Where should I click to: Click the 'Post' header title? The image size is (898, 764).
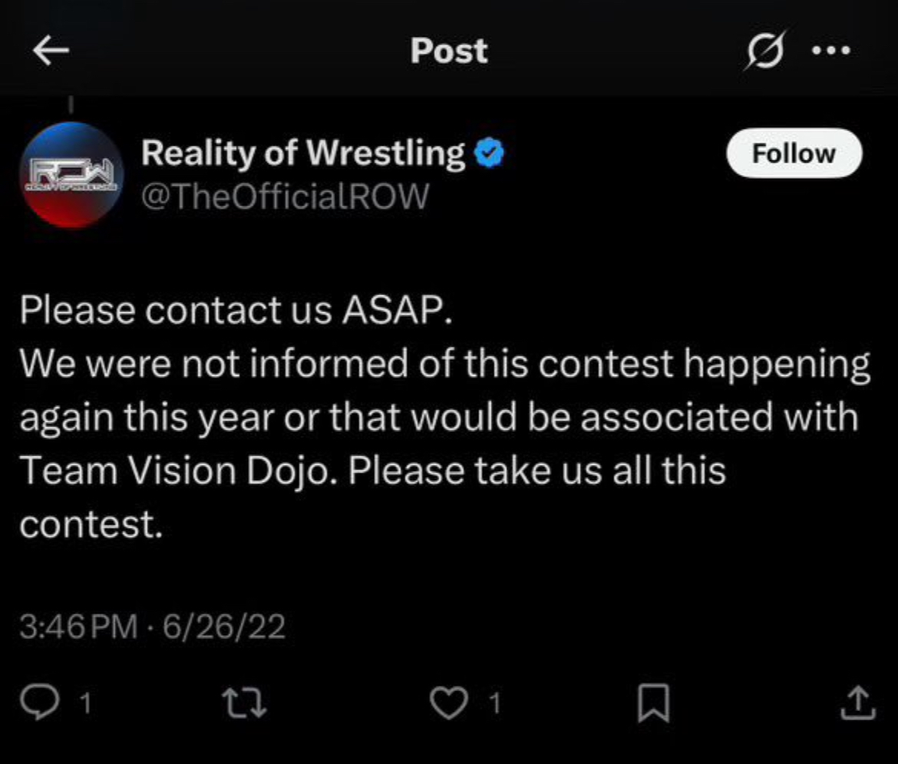point(449,51)
